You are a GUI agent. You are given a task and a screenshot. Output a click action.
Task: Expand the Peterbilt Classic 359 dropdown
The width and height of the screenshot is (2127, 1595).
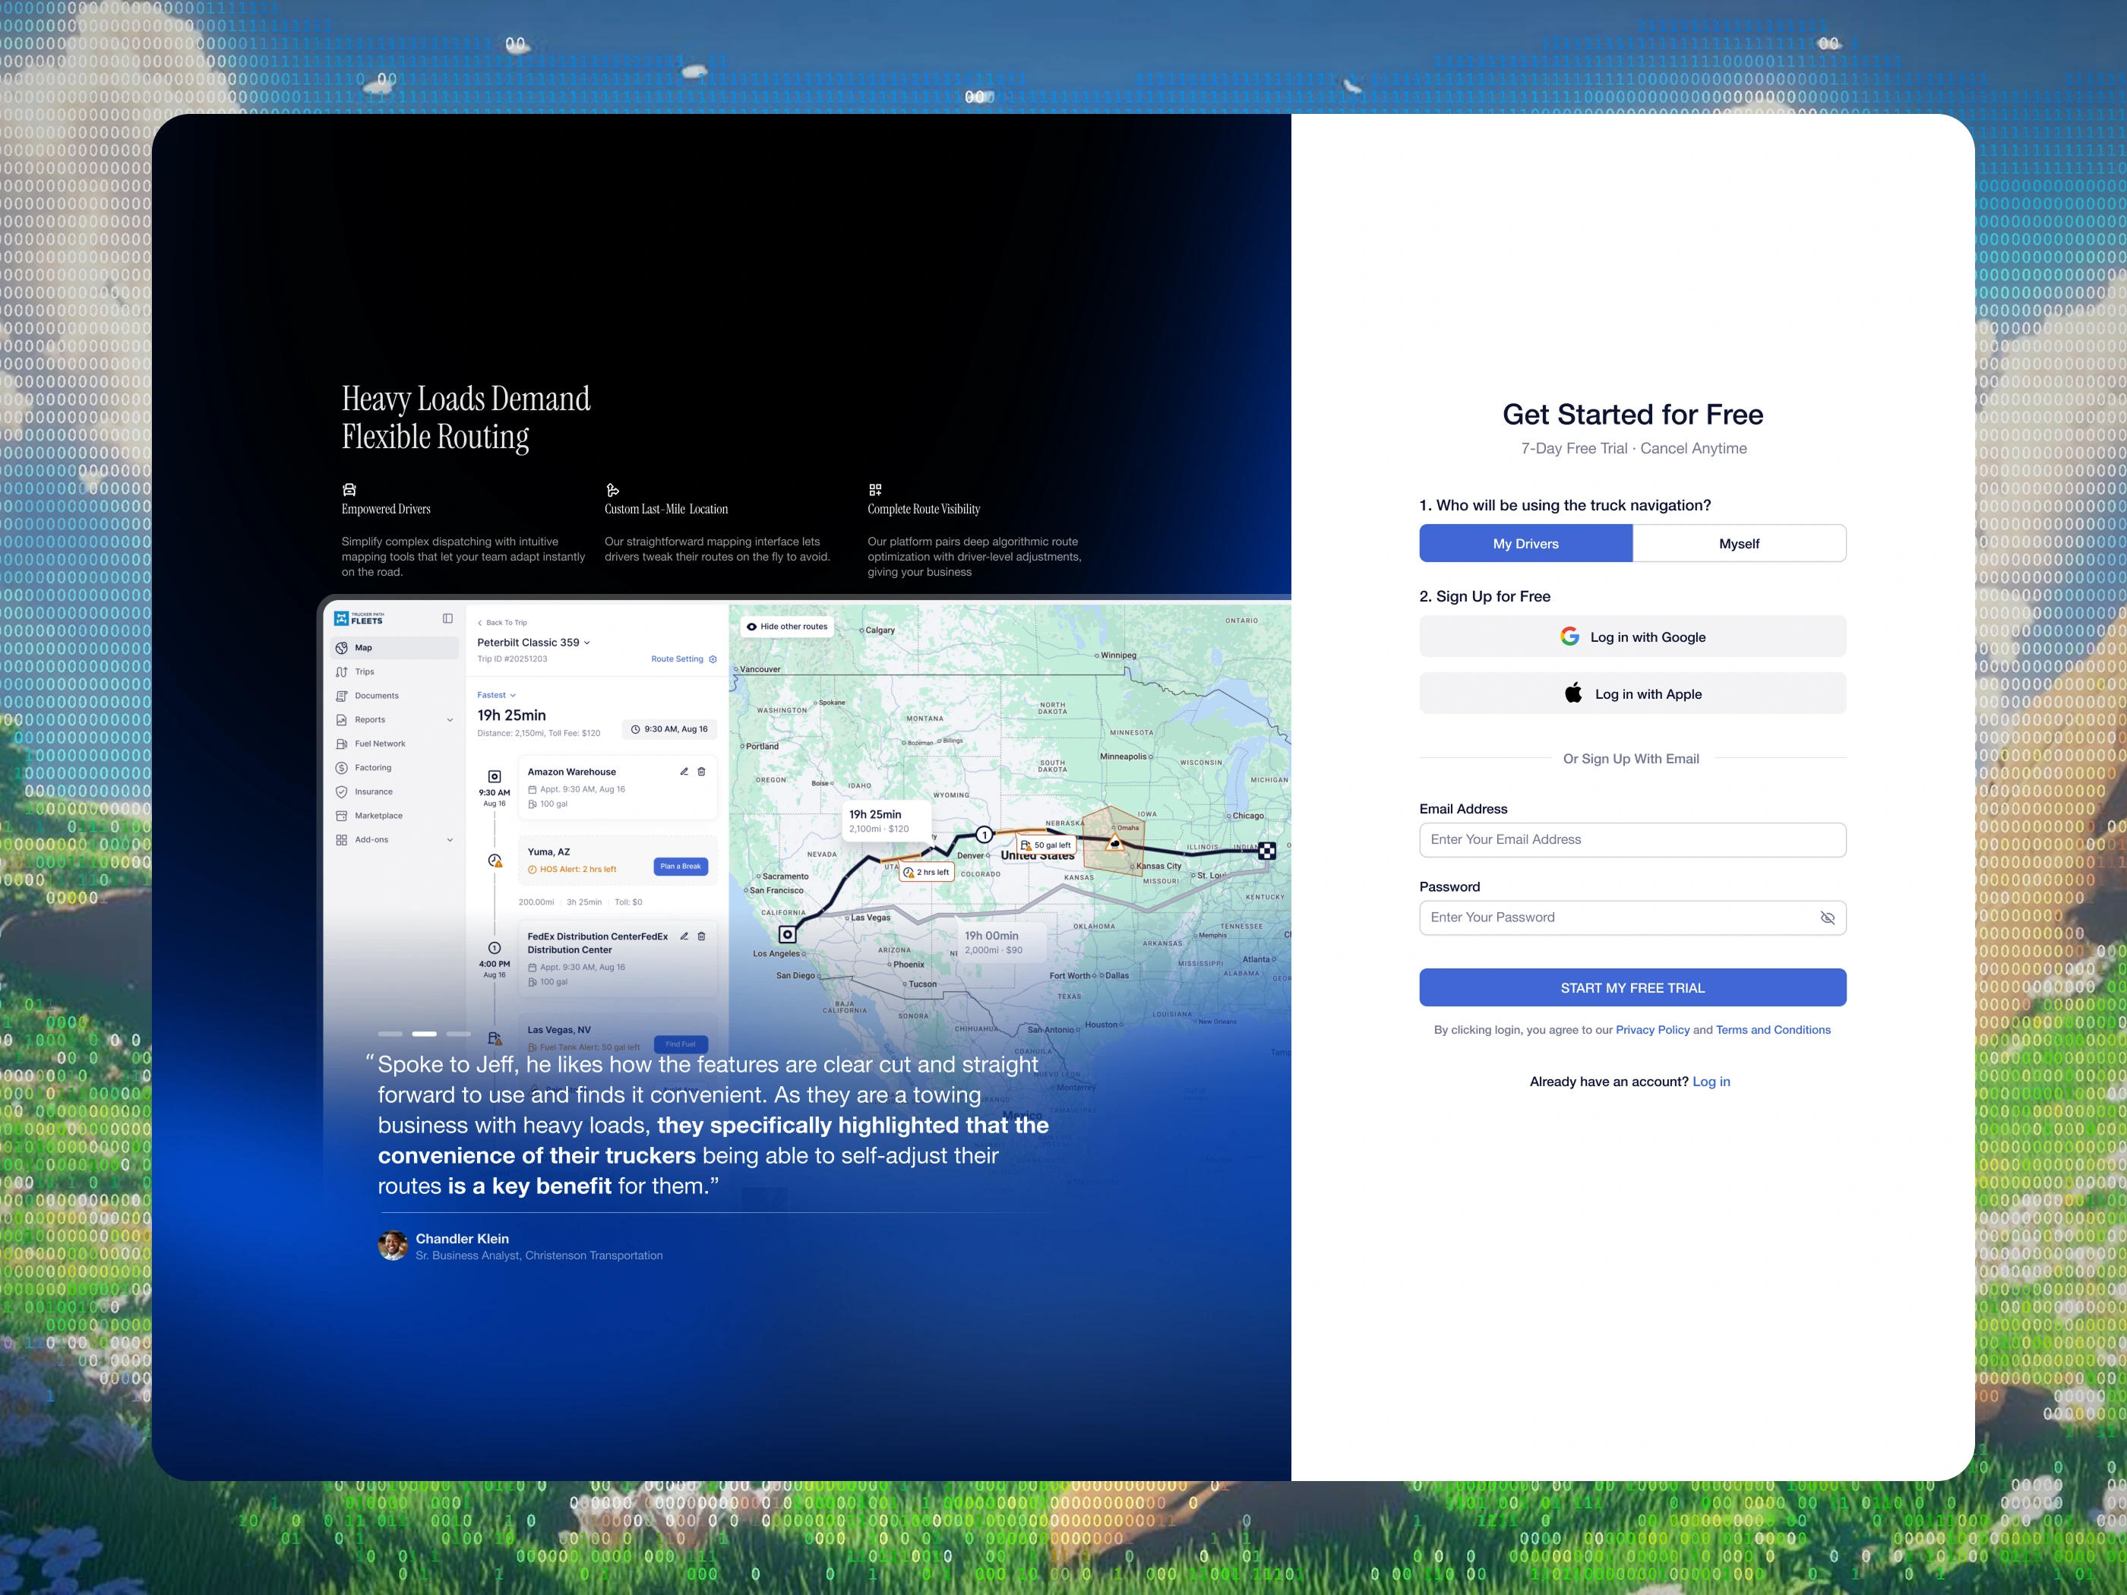pos(534,643)
